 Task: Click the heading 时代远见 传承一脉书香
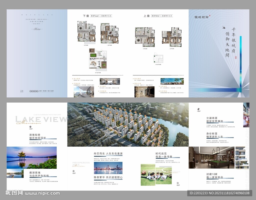(164, 155)
